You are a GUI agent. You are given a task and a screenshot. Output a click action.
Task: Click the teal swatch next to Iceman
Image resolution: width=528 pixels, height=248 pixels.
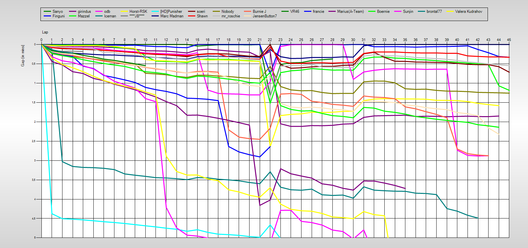pyautogui.click(x=99, y=16)
